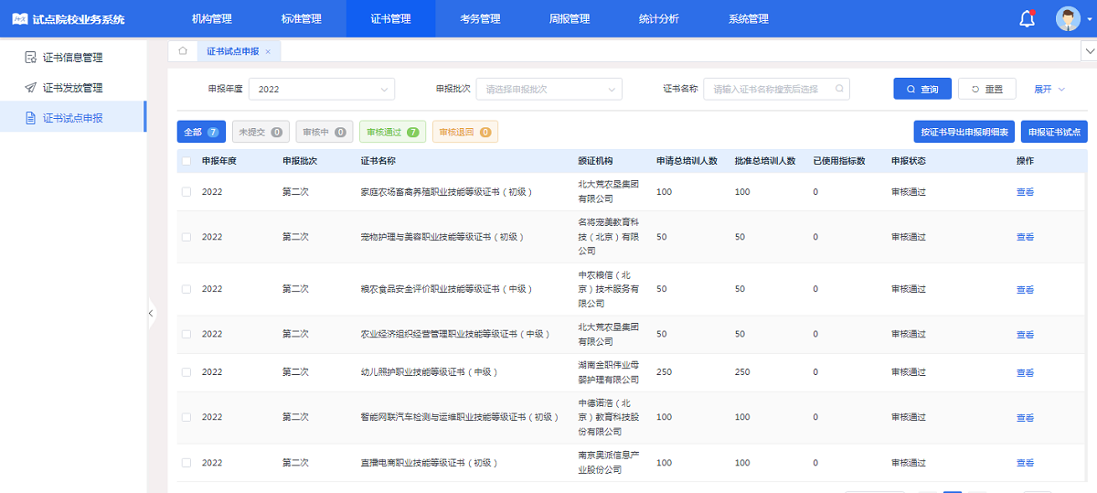The image size is (1097, 493).
Task: Filter by 审核通过 status tab
Action: pos(392,133)
